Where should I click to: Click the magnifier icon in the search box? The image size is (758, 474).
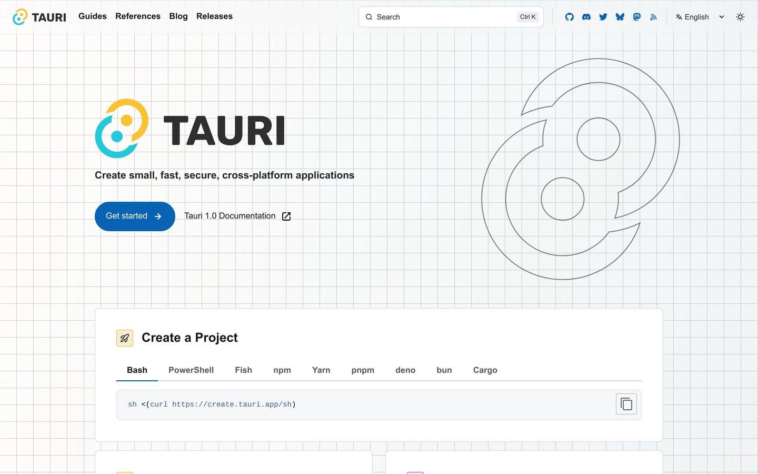coord(369,17)
